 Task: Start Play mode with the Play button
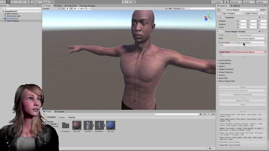click(124, 2)
